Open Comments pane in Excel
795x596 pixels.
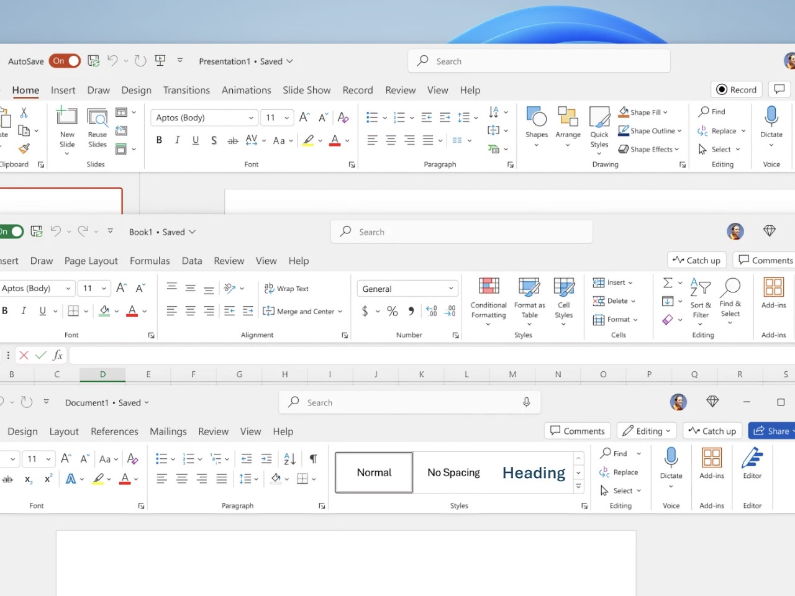[x=765, y=260]
